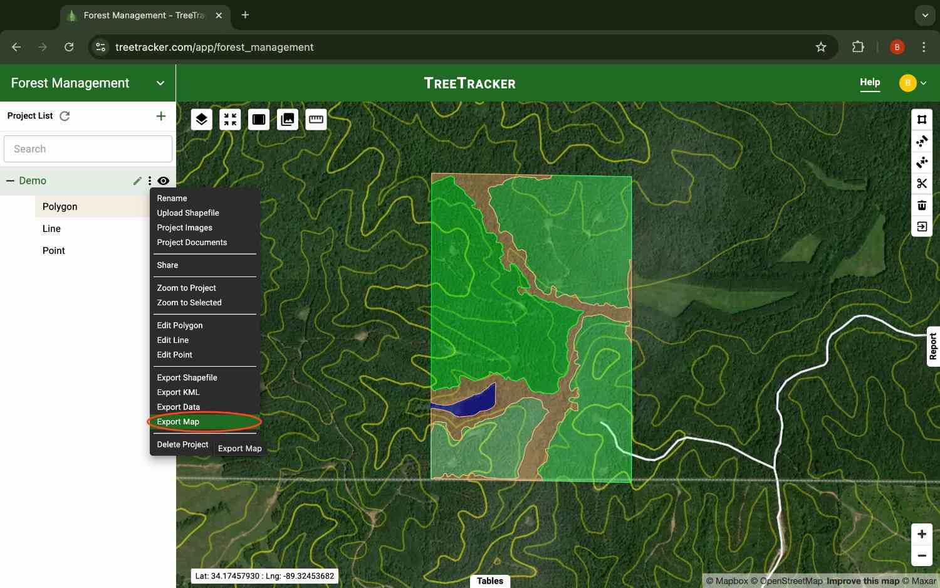Select the ruler measure tool
This screenshot has height=588, width=940.
(316, 119)
